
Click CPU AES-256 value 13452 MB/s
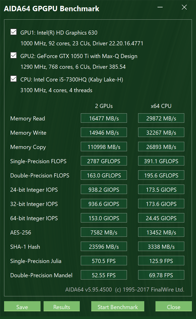[x=161, y=232]
